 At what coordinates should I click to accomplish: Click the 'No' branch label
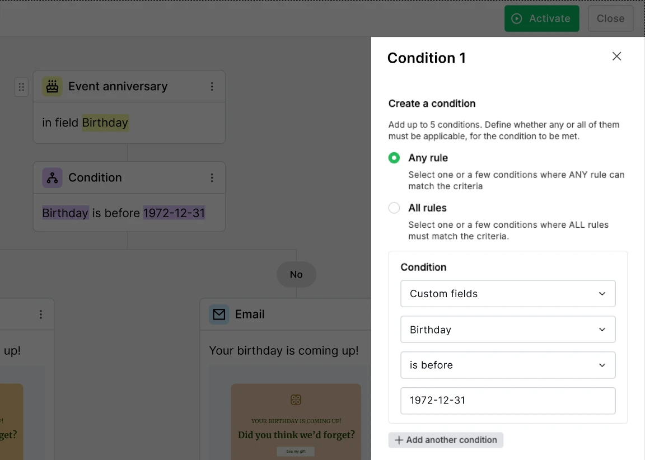(296, 274)
